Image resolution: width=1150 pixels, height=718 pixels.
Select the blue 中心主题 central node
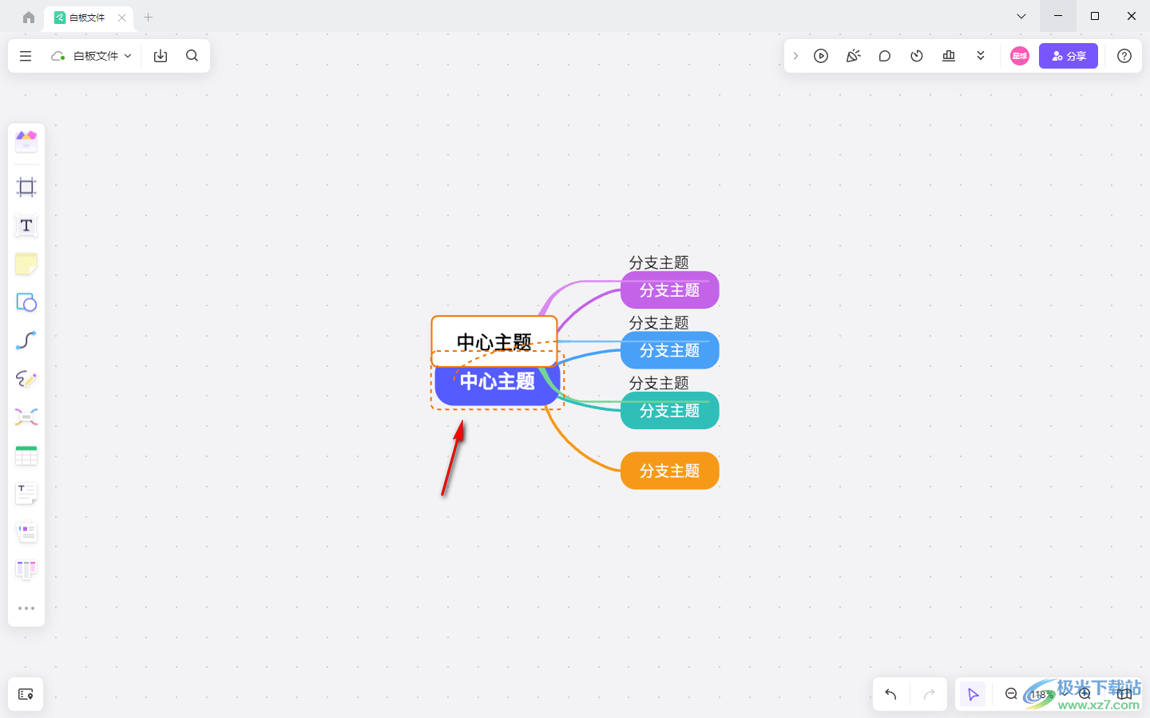tap(498, 385)
